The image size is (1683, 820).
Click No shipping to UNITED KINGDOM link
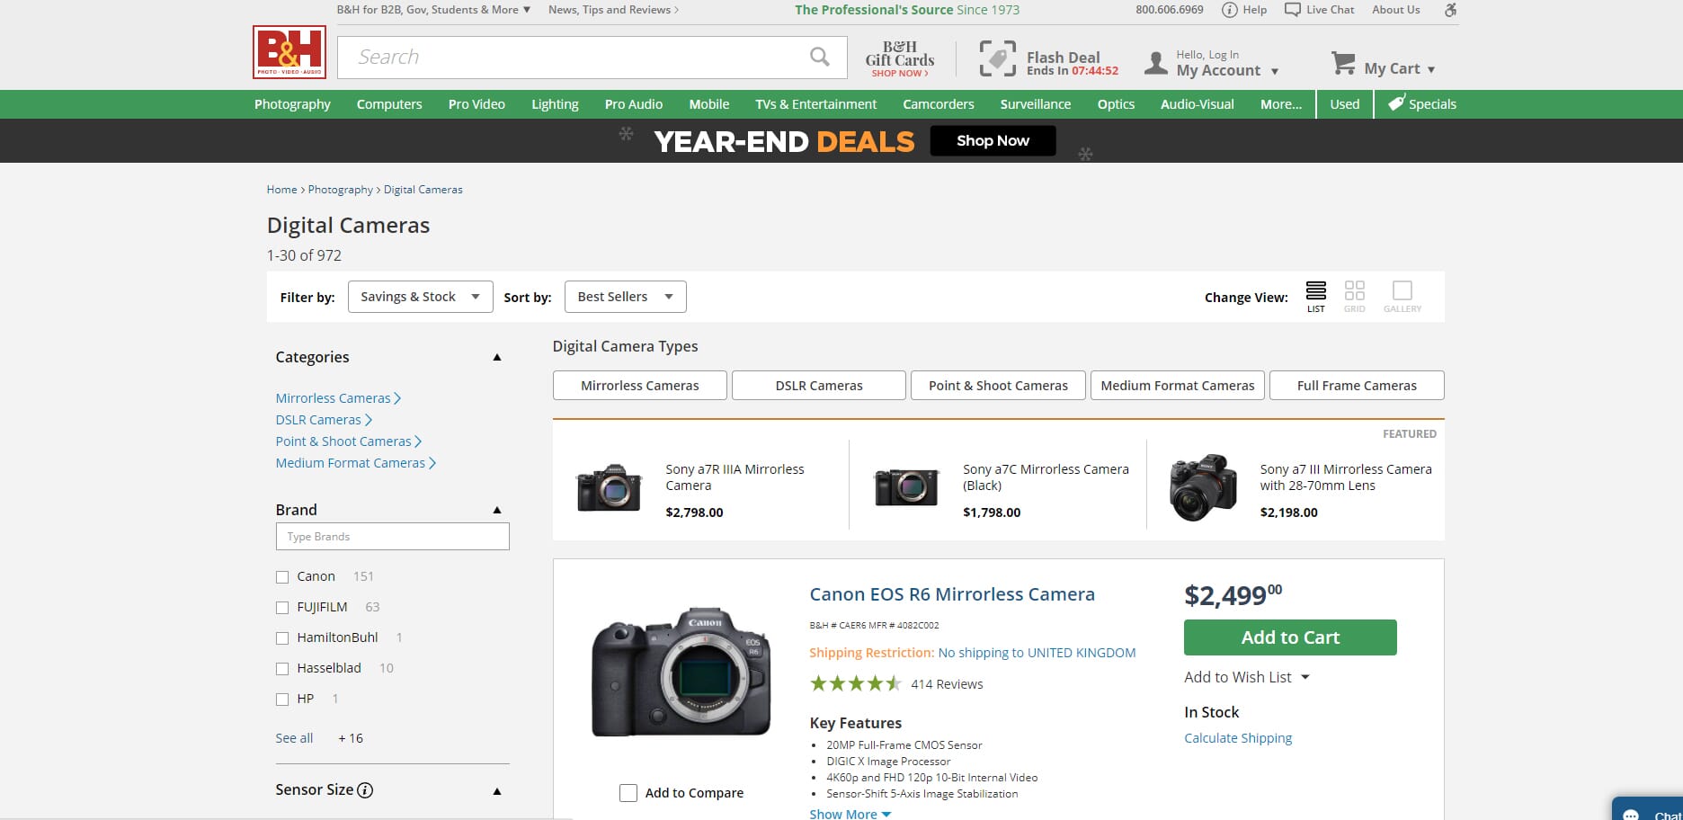[1037, 653]
